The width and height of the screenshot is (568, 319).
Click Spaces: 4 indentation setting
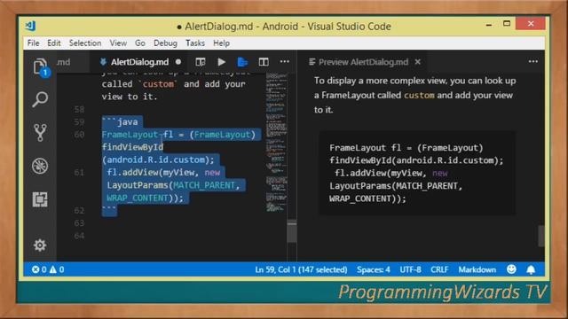[x=374, y=269]
